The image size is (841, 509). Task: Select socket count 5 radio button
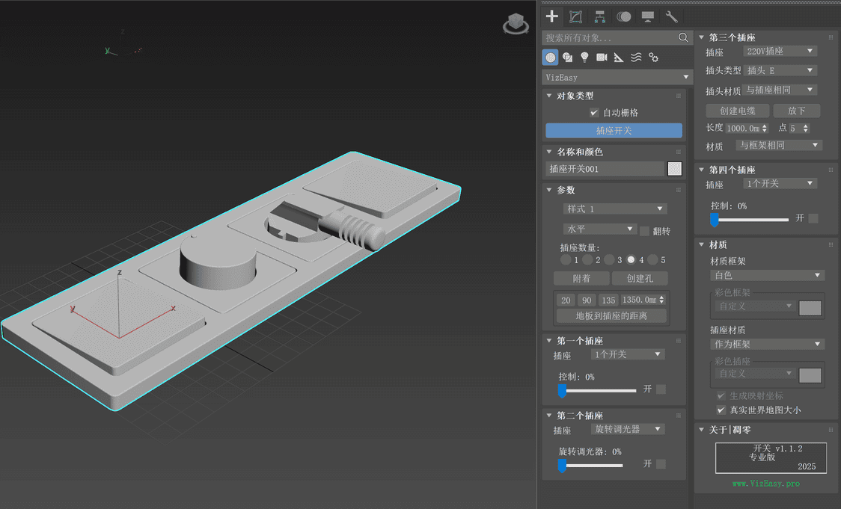652,260
